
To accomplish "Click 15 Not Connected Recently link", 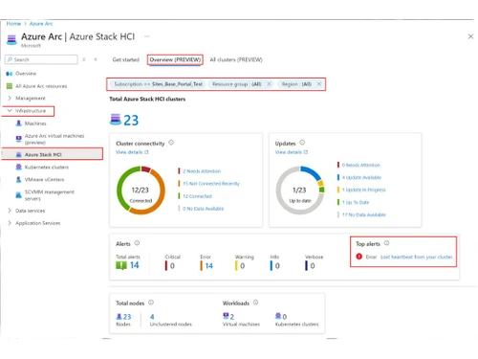I will click(211, 184).
